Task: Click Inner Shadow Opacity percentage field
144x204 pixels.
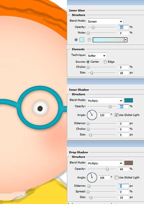Action: [124, 107]
